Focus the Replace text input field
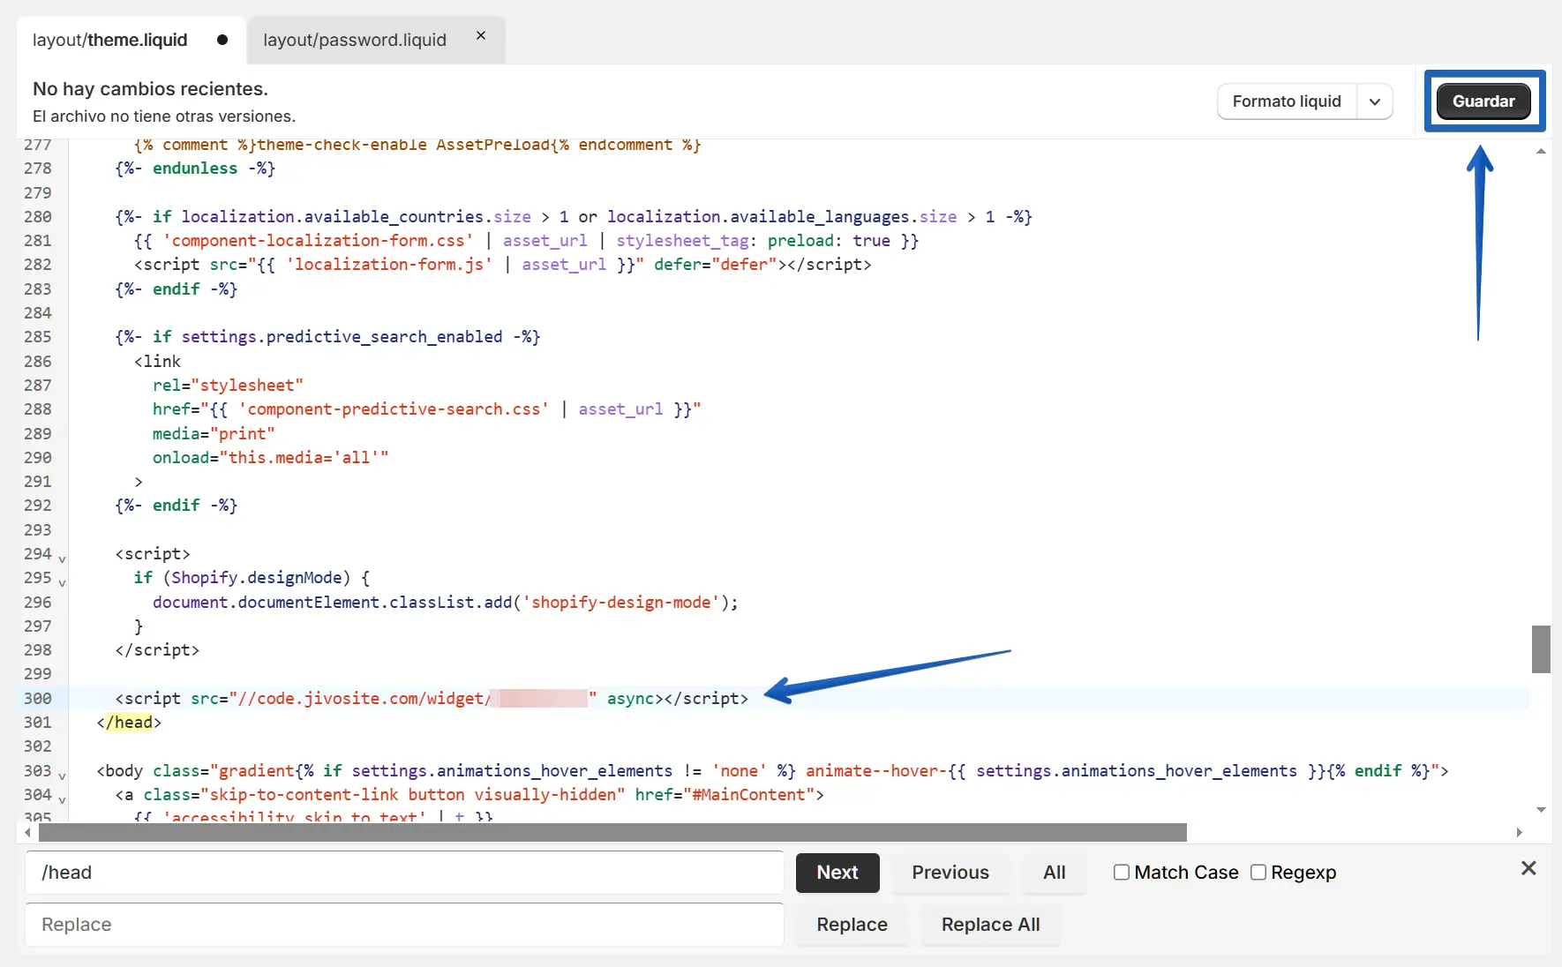Image resolution: width=1562 pixels, height=967 pixels. (404, 925)
